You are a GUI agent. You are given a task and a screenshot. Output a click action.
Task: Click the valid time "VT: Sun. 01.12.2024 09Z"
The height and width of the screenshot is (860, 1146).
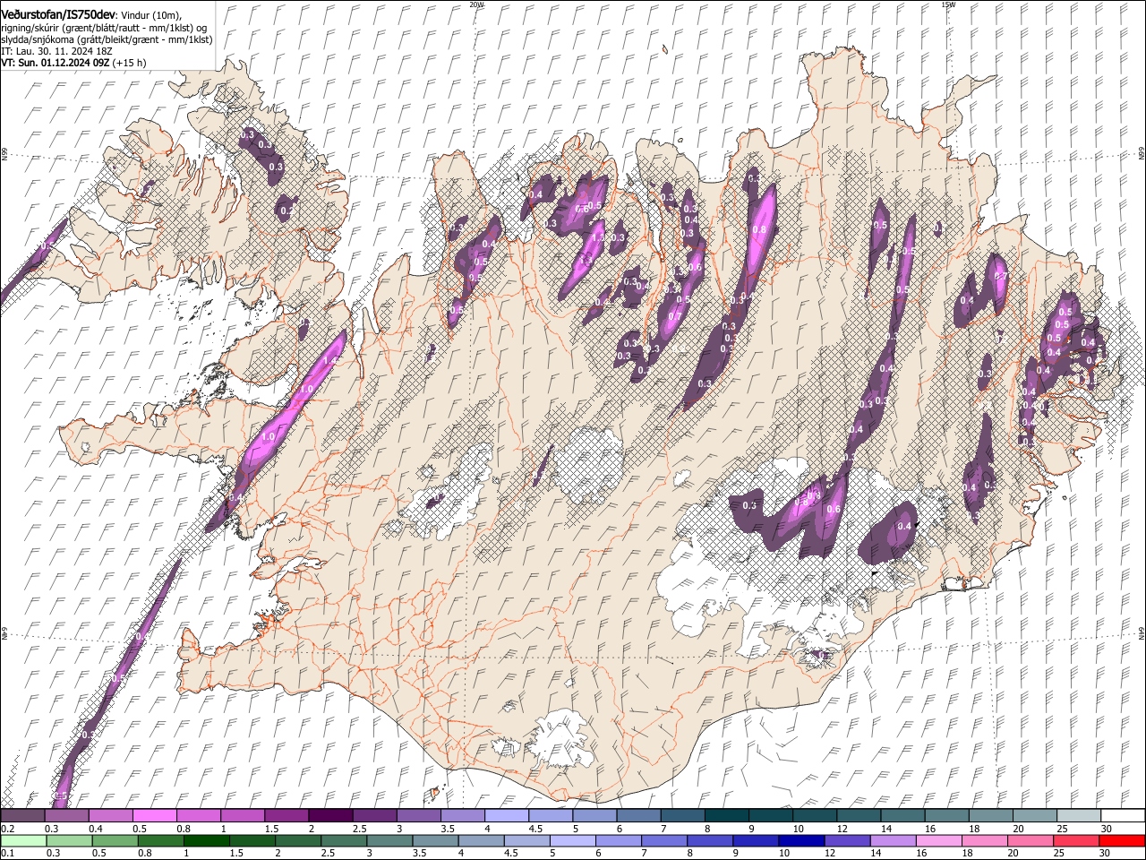point(56,63)
